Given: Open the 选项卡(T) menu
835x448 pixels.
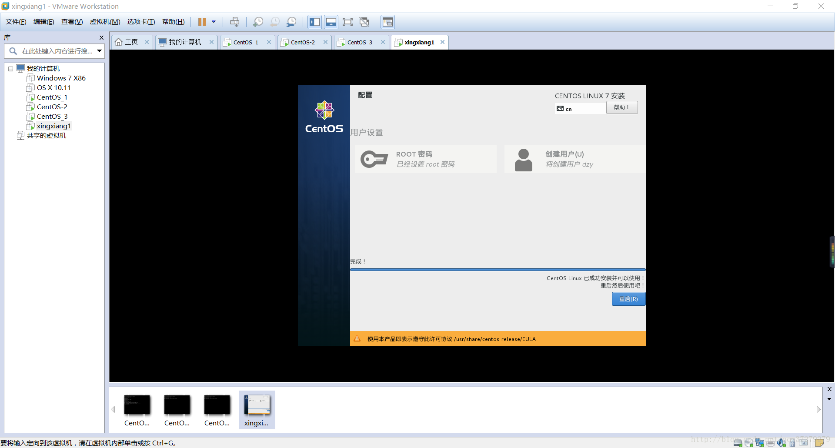Looking at the screenshot, I should [x=141, y=22].
